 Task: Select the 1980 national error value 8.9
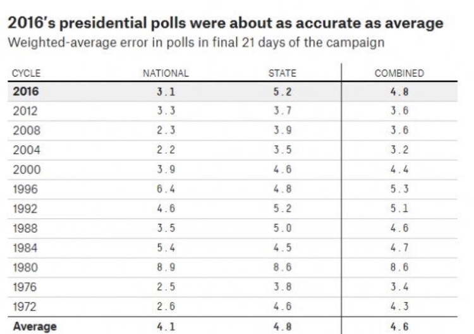pyautogui.click(x=166, y=268)
